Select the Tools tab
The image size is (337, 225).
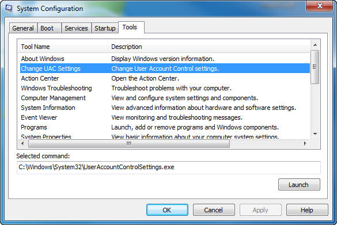coord(131,27)
